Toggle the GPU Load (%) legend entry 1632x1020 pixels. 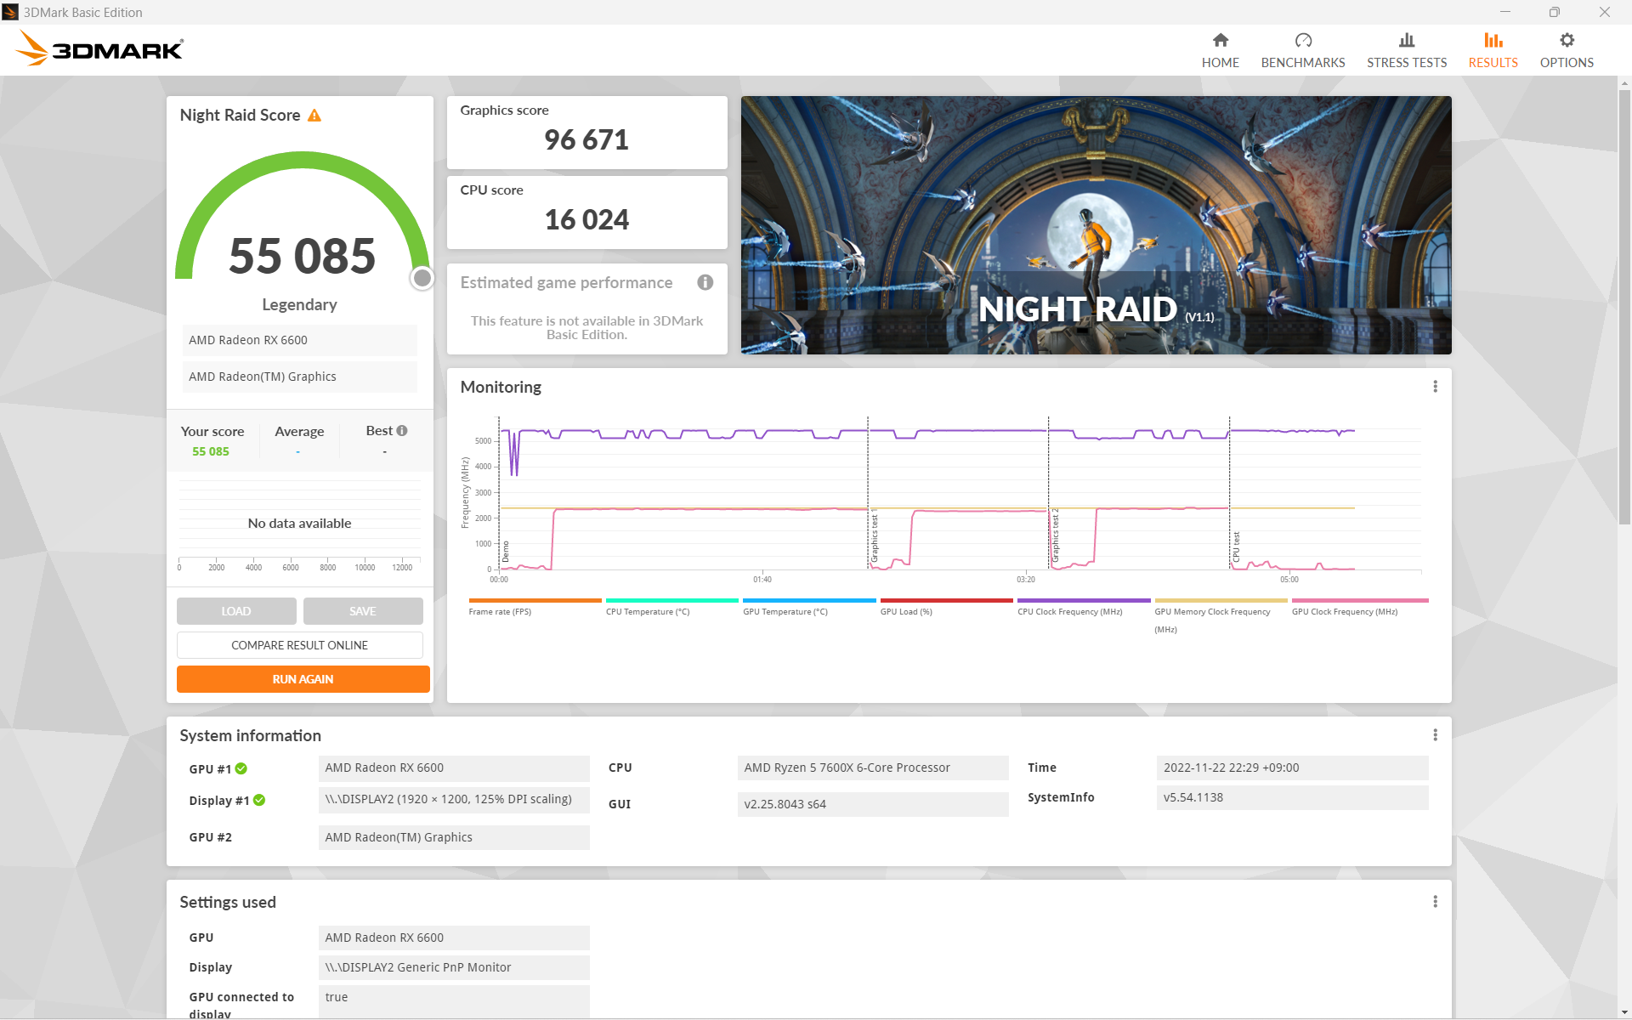coord(946,607)
